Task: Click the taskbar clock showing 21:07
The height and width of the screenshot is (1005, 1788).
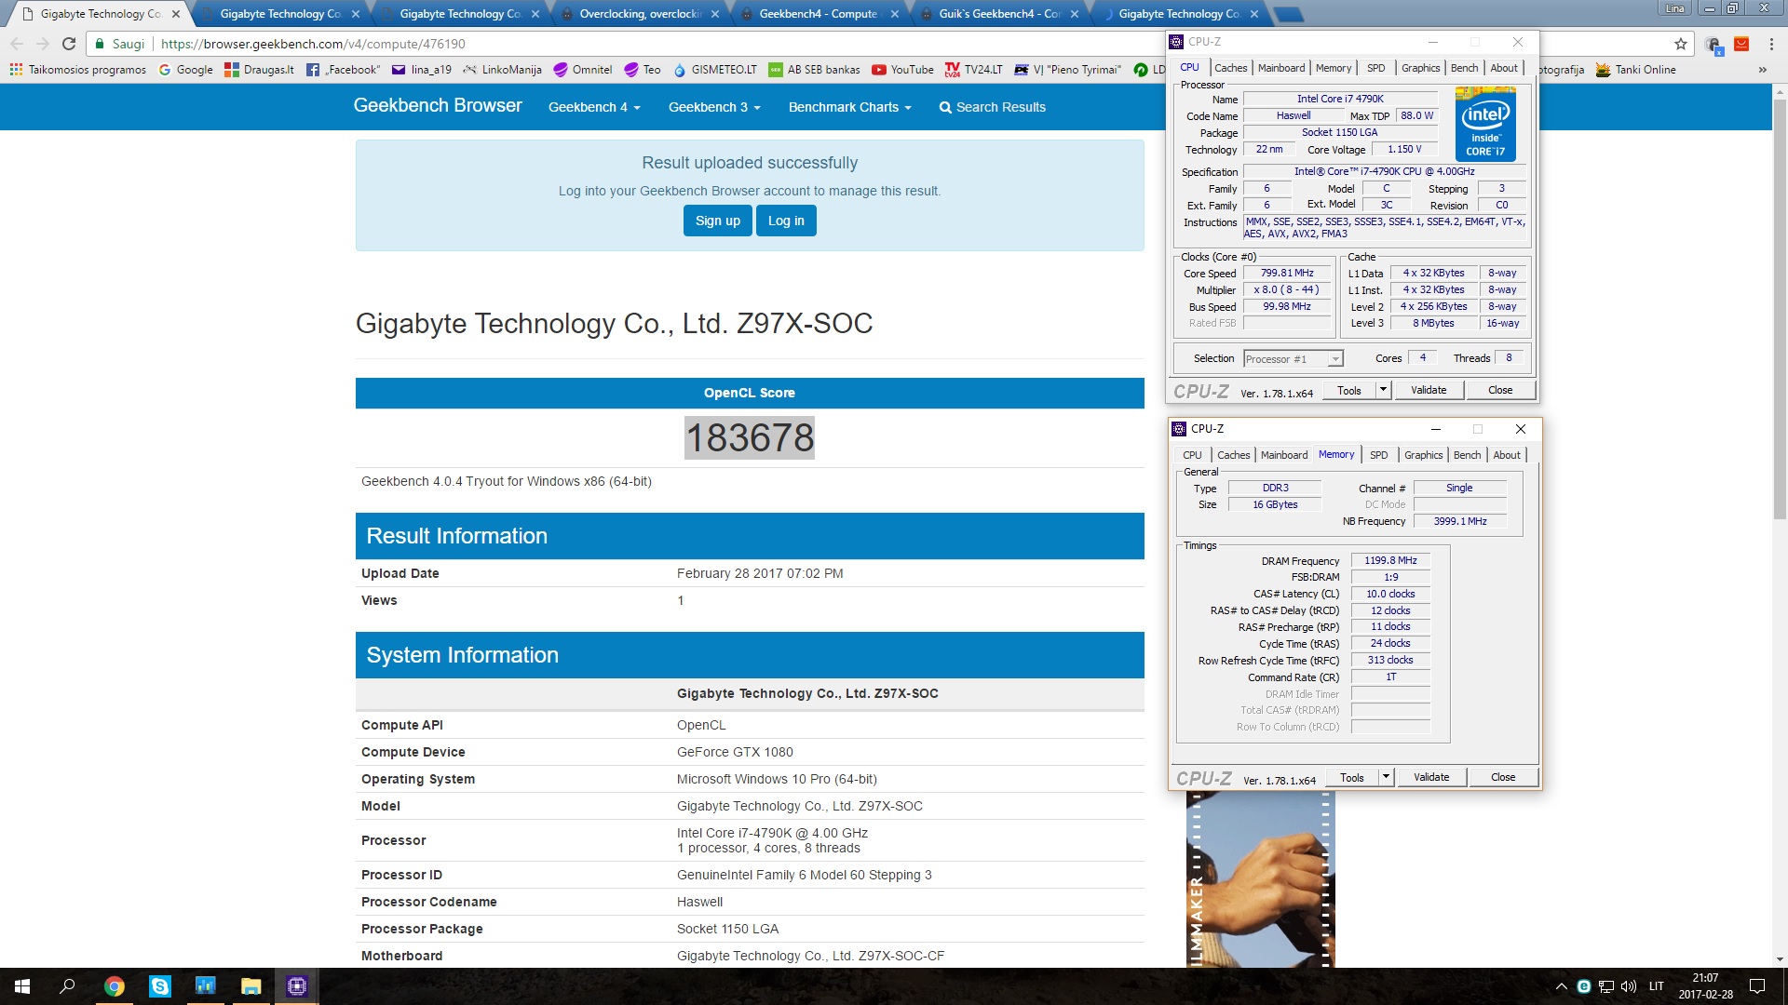Action: point(1706,986)
